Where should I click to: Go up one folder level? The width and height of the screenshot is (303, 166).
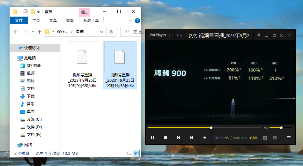(40, 32)
